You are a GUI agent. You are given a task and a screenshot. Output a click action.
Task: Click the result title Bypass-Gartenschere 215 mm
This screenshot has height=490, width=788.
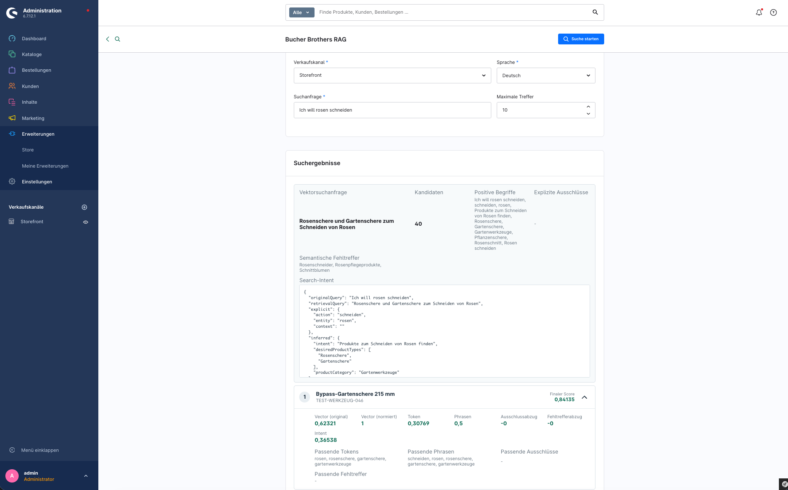point(355,394)
